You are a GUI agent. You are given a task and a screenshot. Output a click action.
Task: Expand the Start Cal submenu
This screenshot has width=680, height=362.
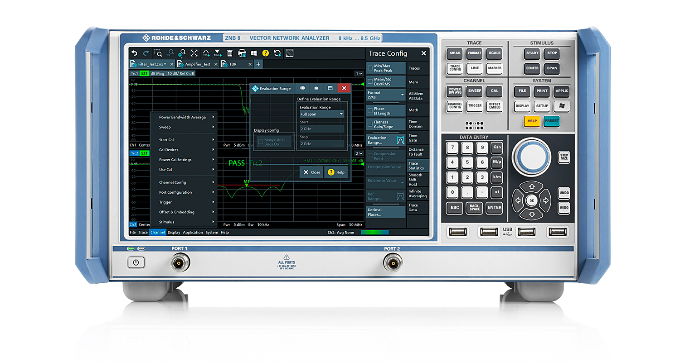click(x=185, y=140)
